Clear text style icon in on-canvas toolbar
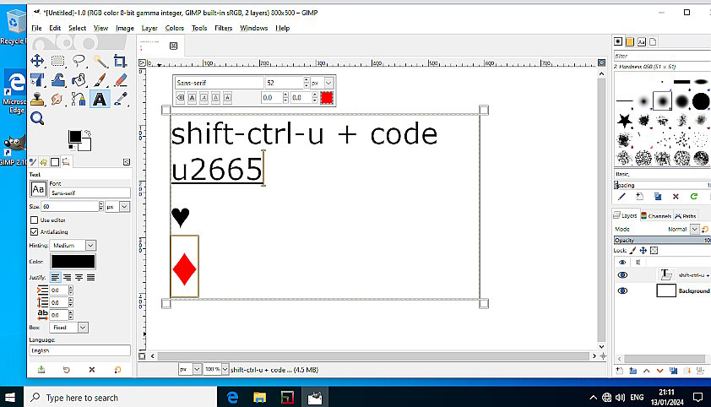The height and width of the screenshot is (407, 711). coord(180,97)
